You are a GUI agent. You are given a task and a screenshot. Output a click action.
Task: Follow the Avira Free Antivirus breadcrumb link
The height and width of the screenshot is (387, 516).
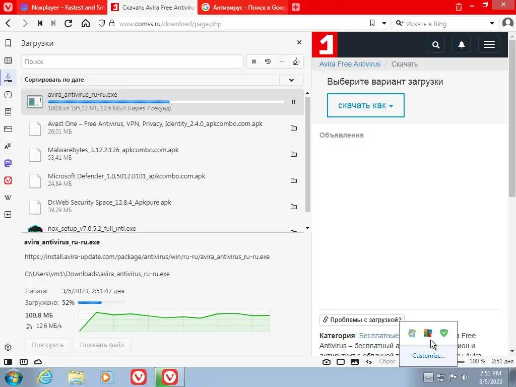tap(350, 64)
